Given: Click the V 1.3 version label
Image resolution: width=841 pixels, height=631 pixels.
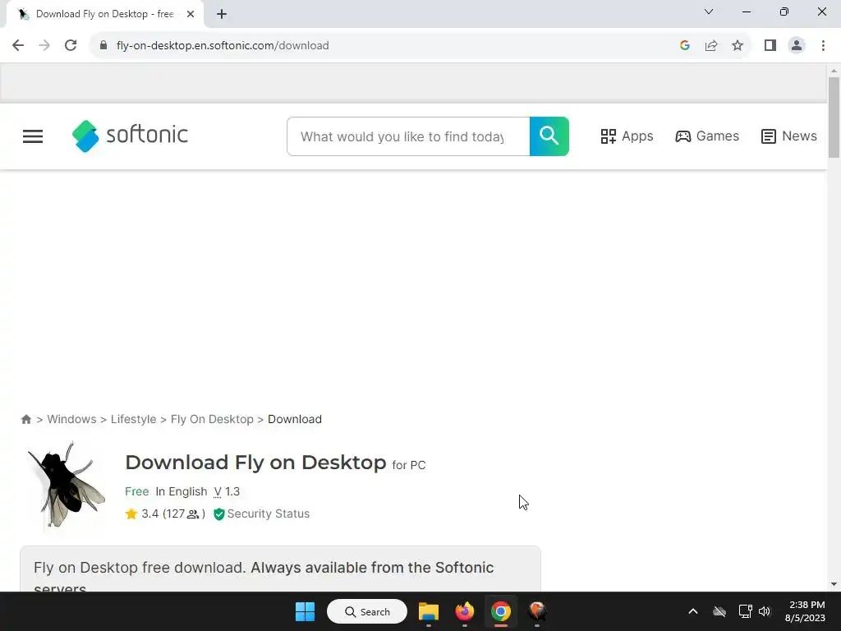Looking at the screenshot, I should 227,491.
